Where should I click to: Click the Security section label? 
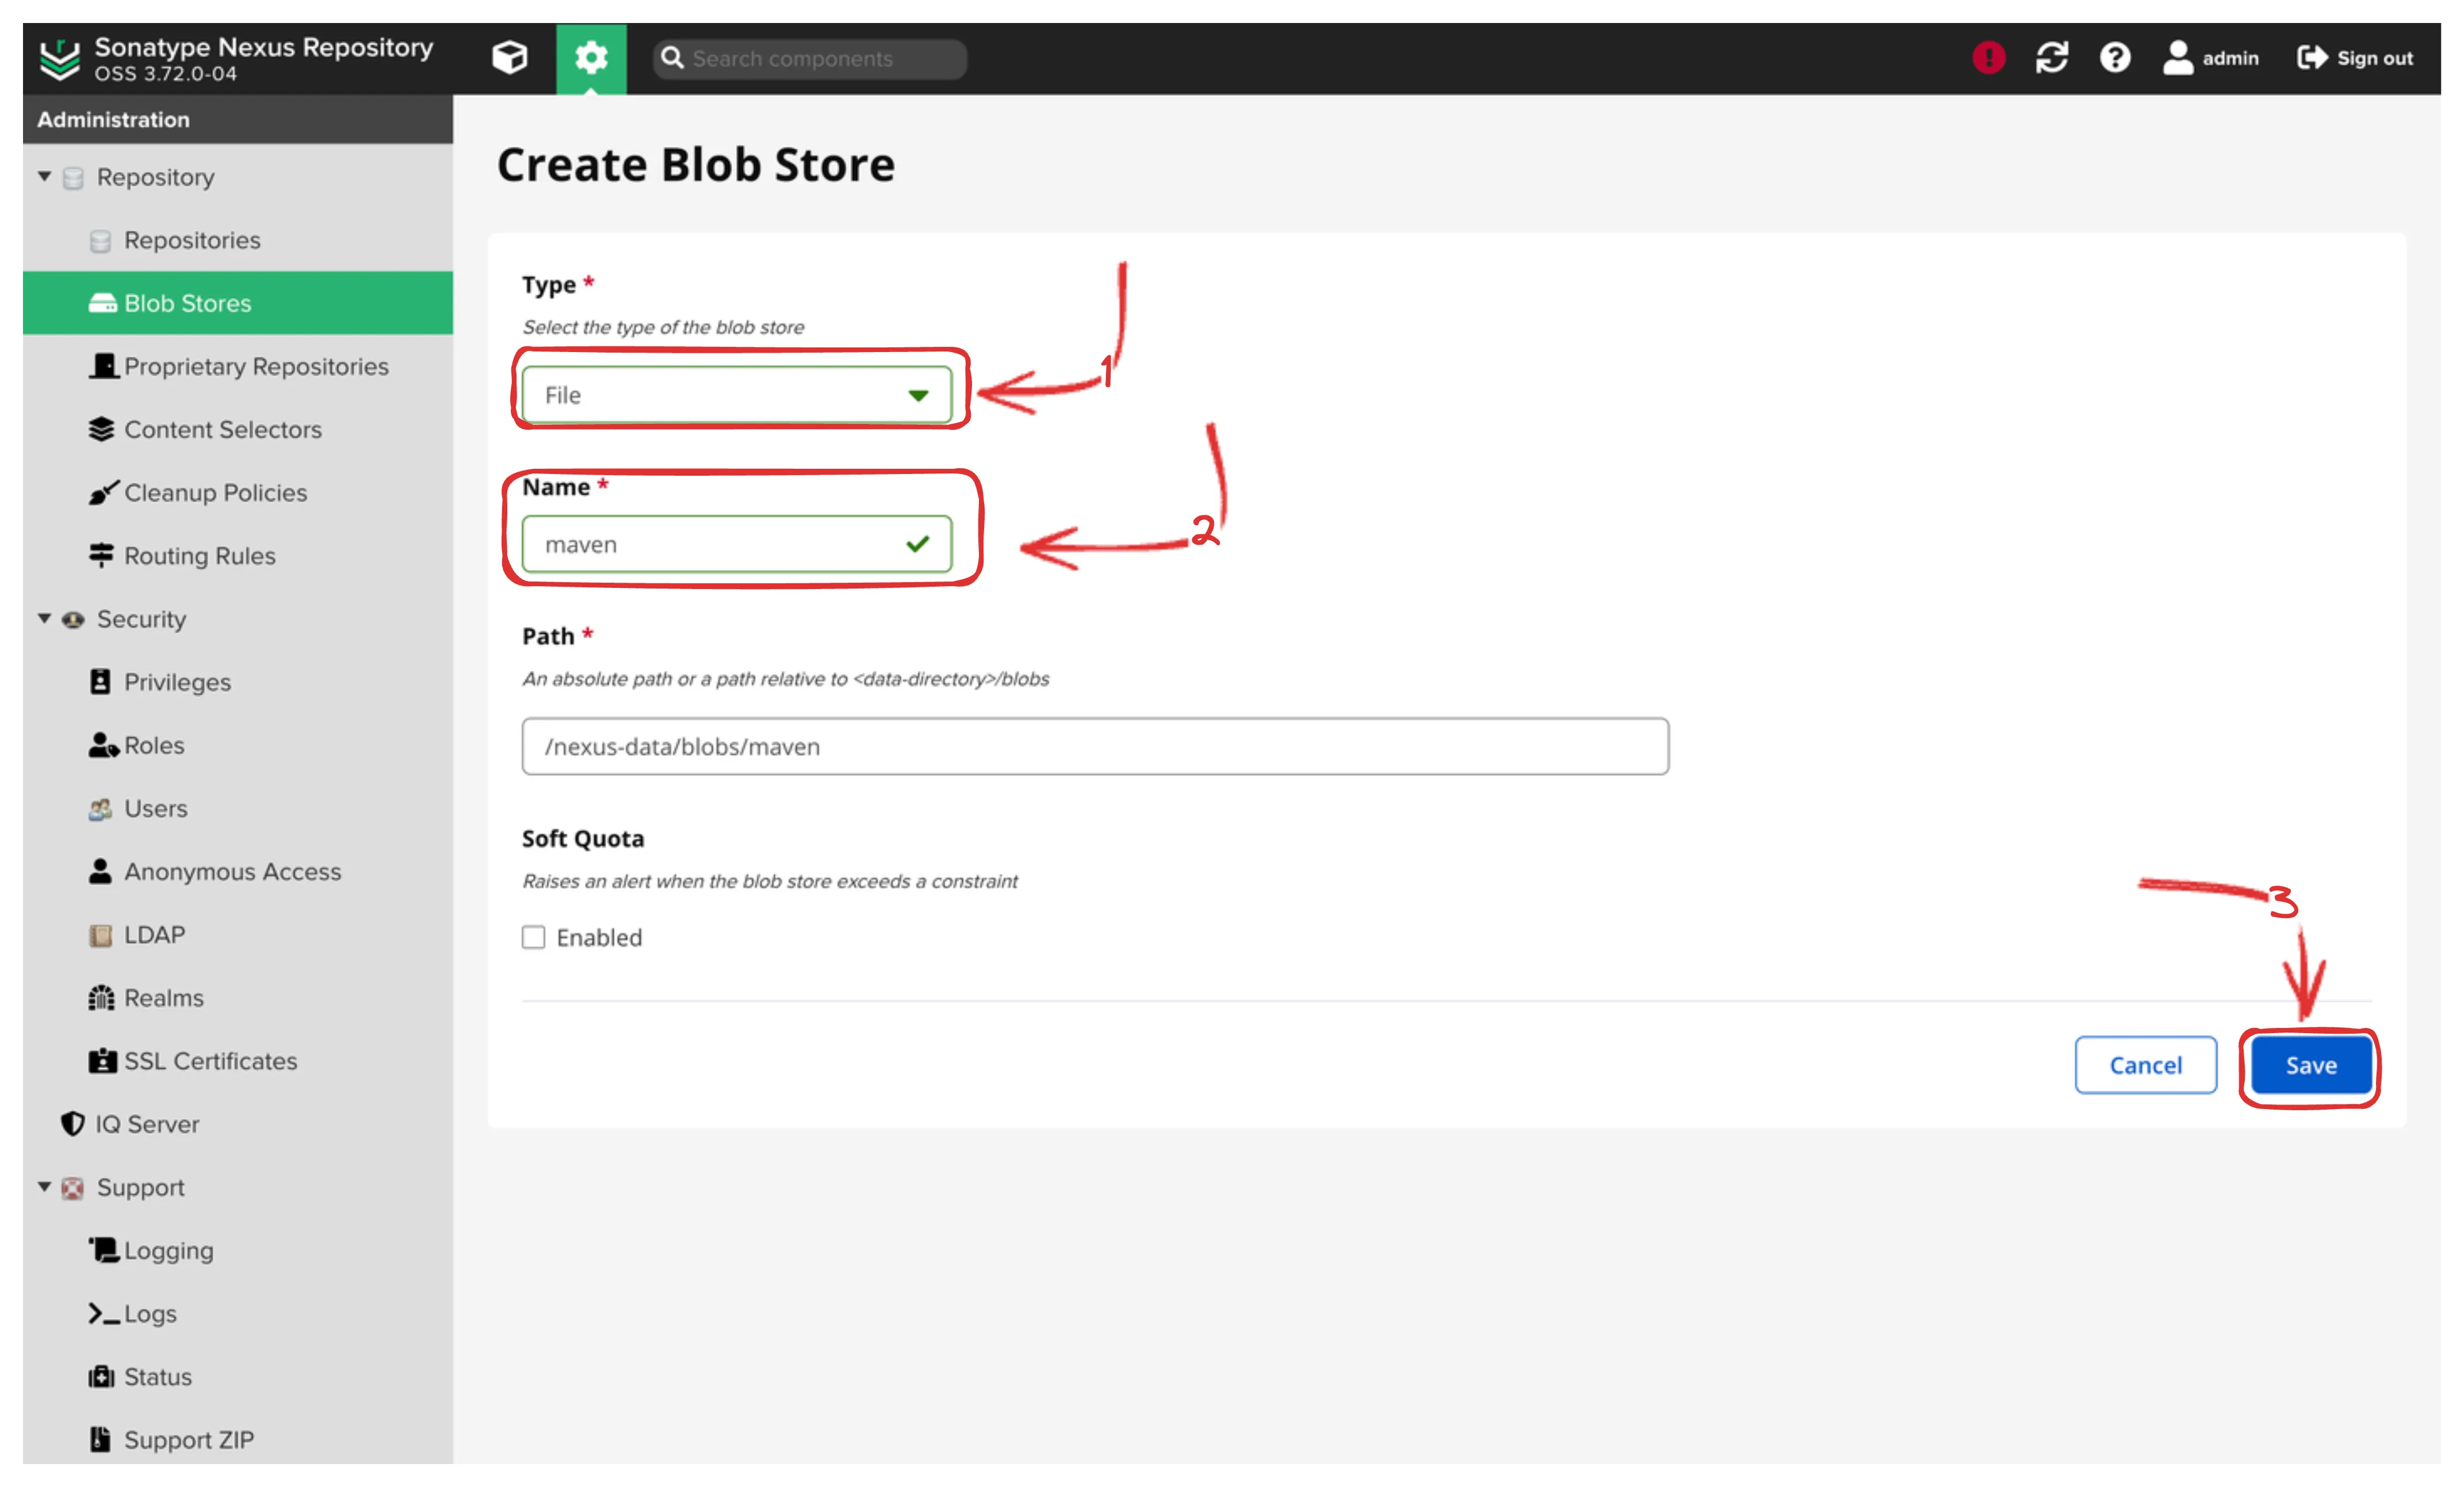pyautogui.click(x=141, y=619)
